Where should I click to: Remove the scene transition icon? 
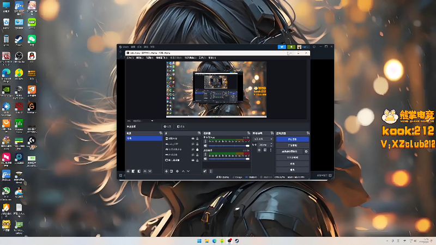click(265, 150)
